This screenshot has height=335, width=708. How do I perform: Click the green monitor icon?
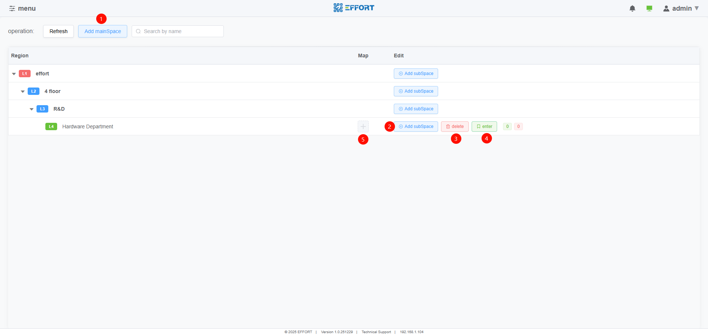(x=649, y=8)
